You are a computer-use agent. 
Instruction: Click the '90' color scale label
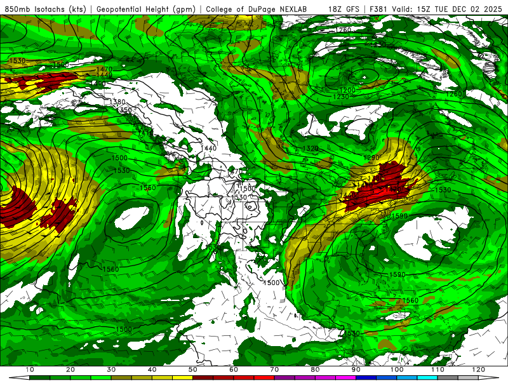point(356,370)
